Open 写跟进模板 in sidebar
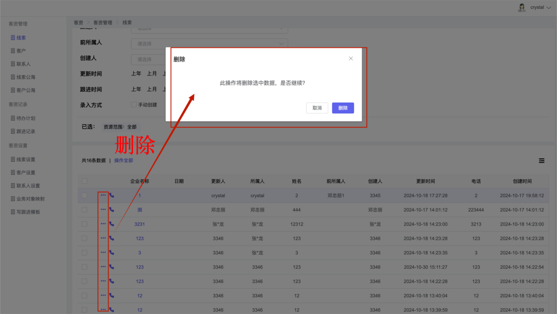Screen dimensions: 557x314 tap(28, 212)
